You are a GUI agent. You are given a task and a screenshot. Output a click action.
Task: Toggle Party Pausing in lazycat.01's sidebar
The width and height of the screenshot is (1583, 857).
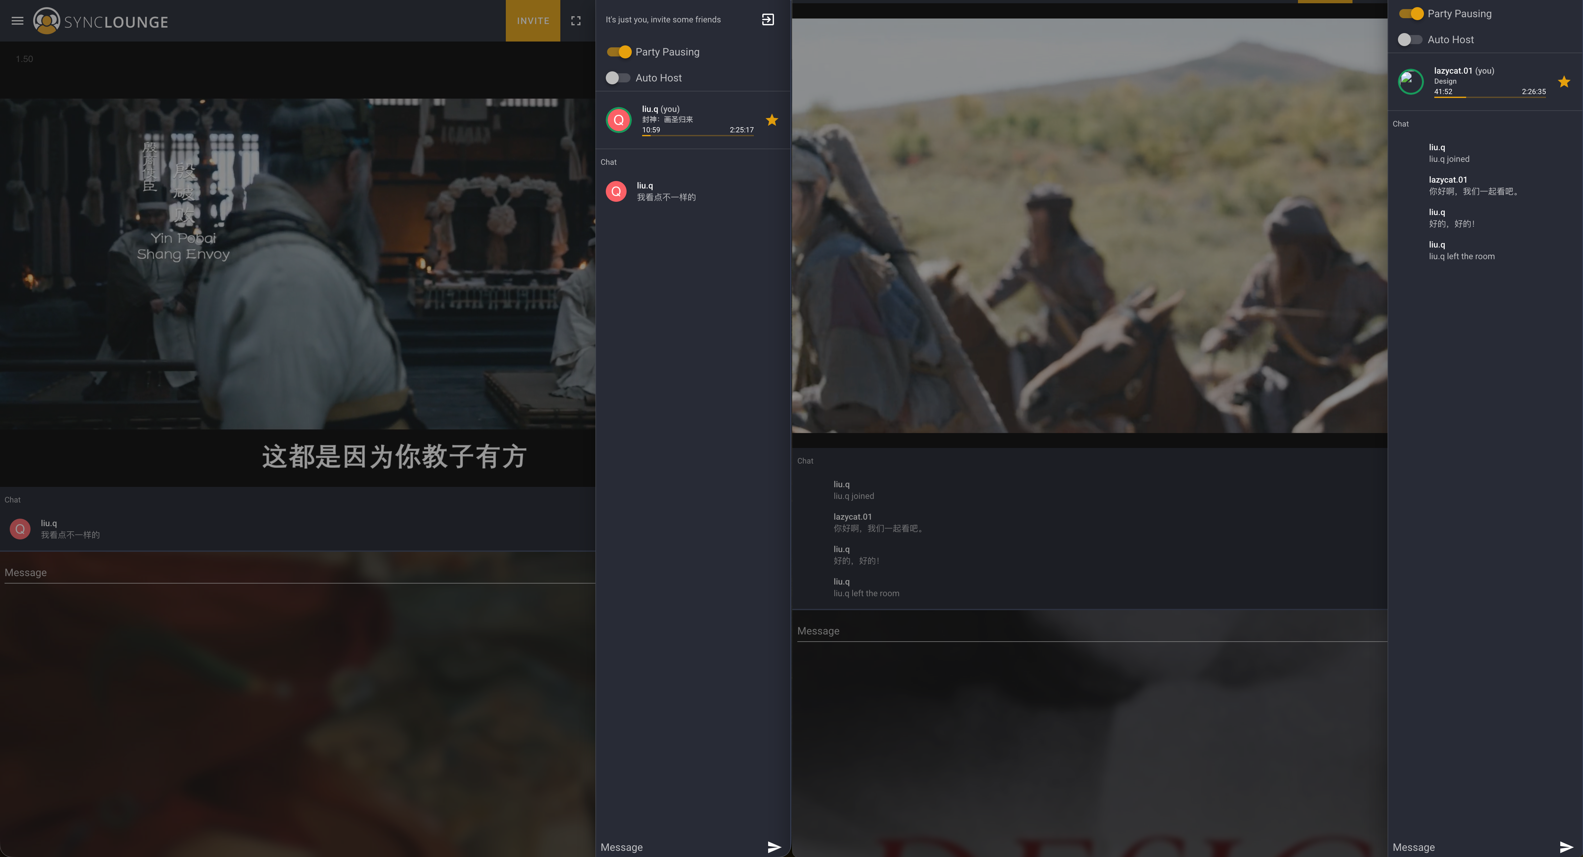pos(1411,14)
